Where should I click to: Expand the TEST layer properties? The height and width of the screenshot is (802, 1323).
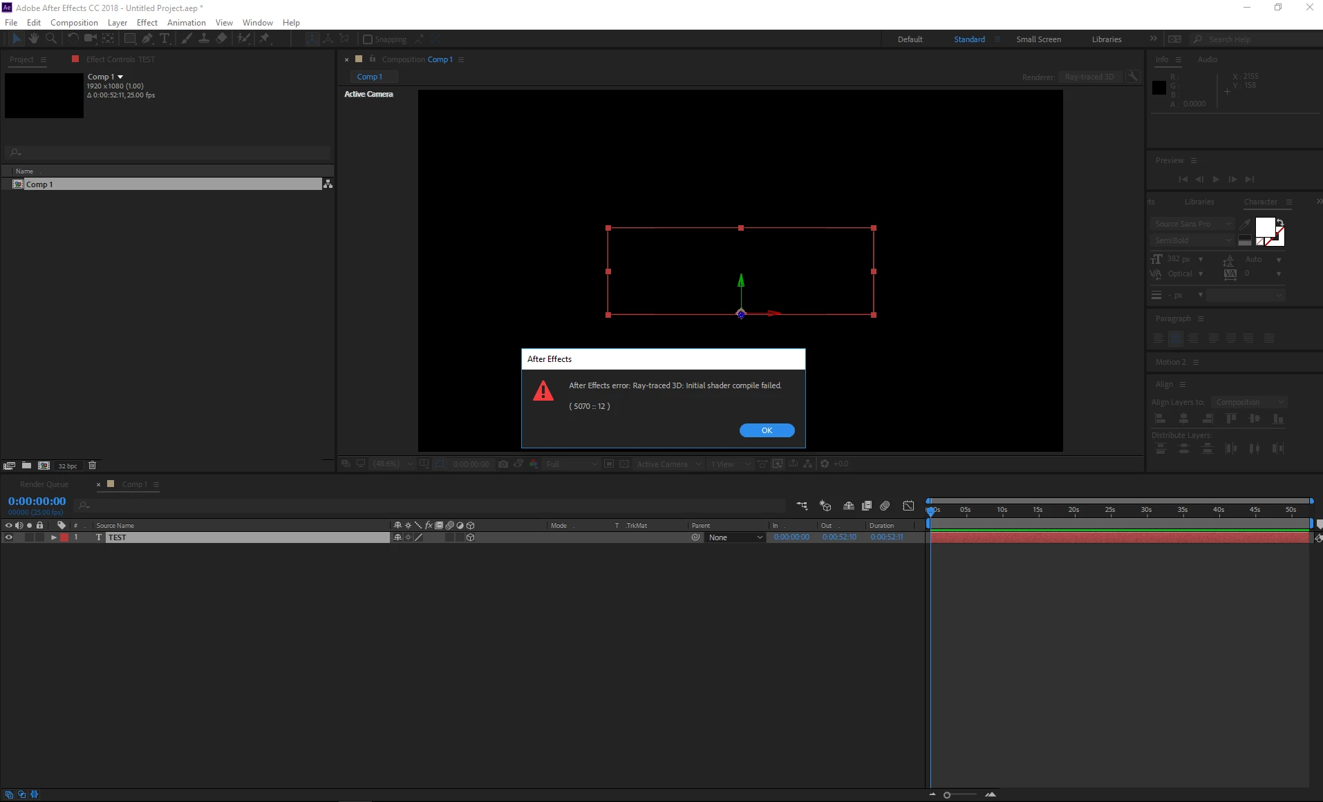(53, 537)
